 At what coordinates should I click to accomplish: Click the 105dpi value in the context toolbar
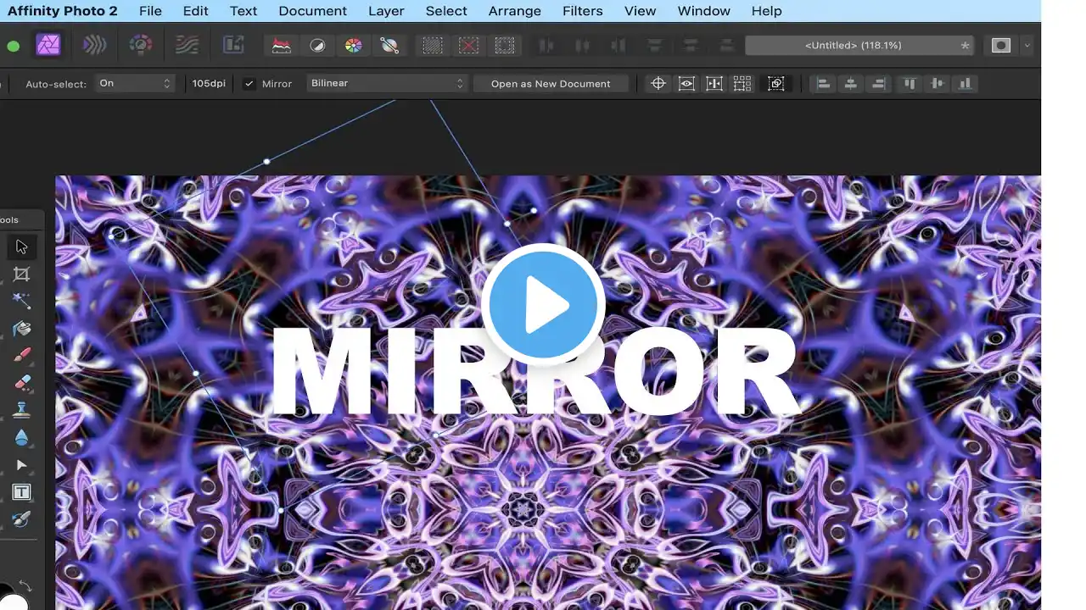209,83
